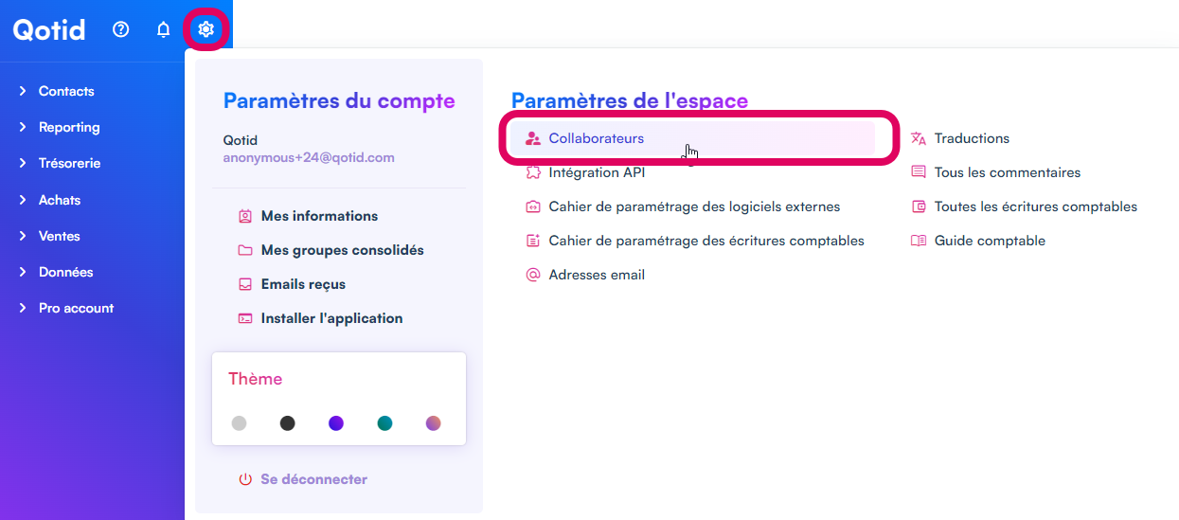Screen dimensions: 1179x520
Task: Select the light gray theme swatch
Action: [x=239, y=423]
